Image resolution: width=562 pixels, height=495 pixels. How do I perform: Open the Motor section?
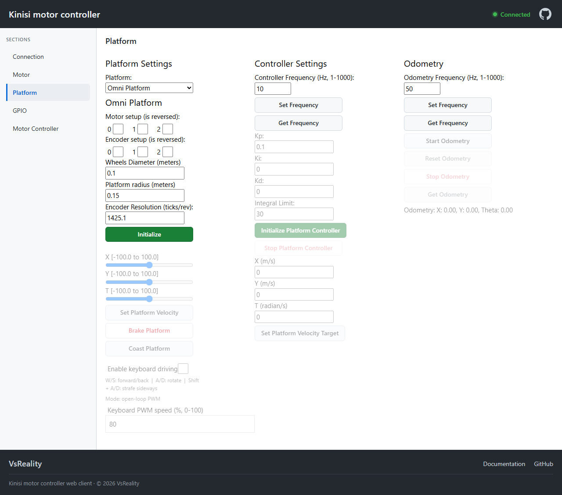click(48, 75)
